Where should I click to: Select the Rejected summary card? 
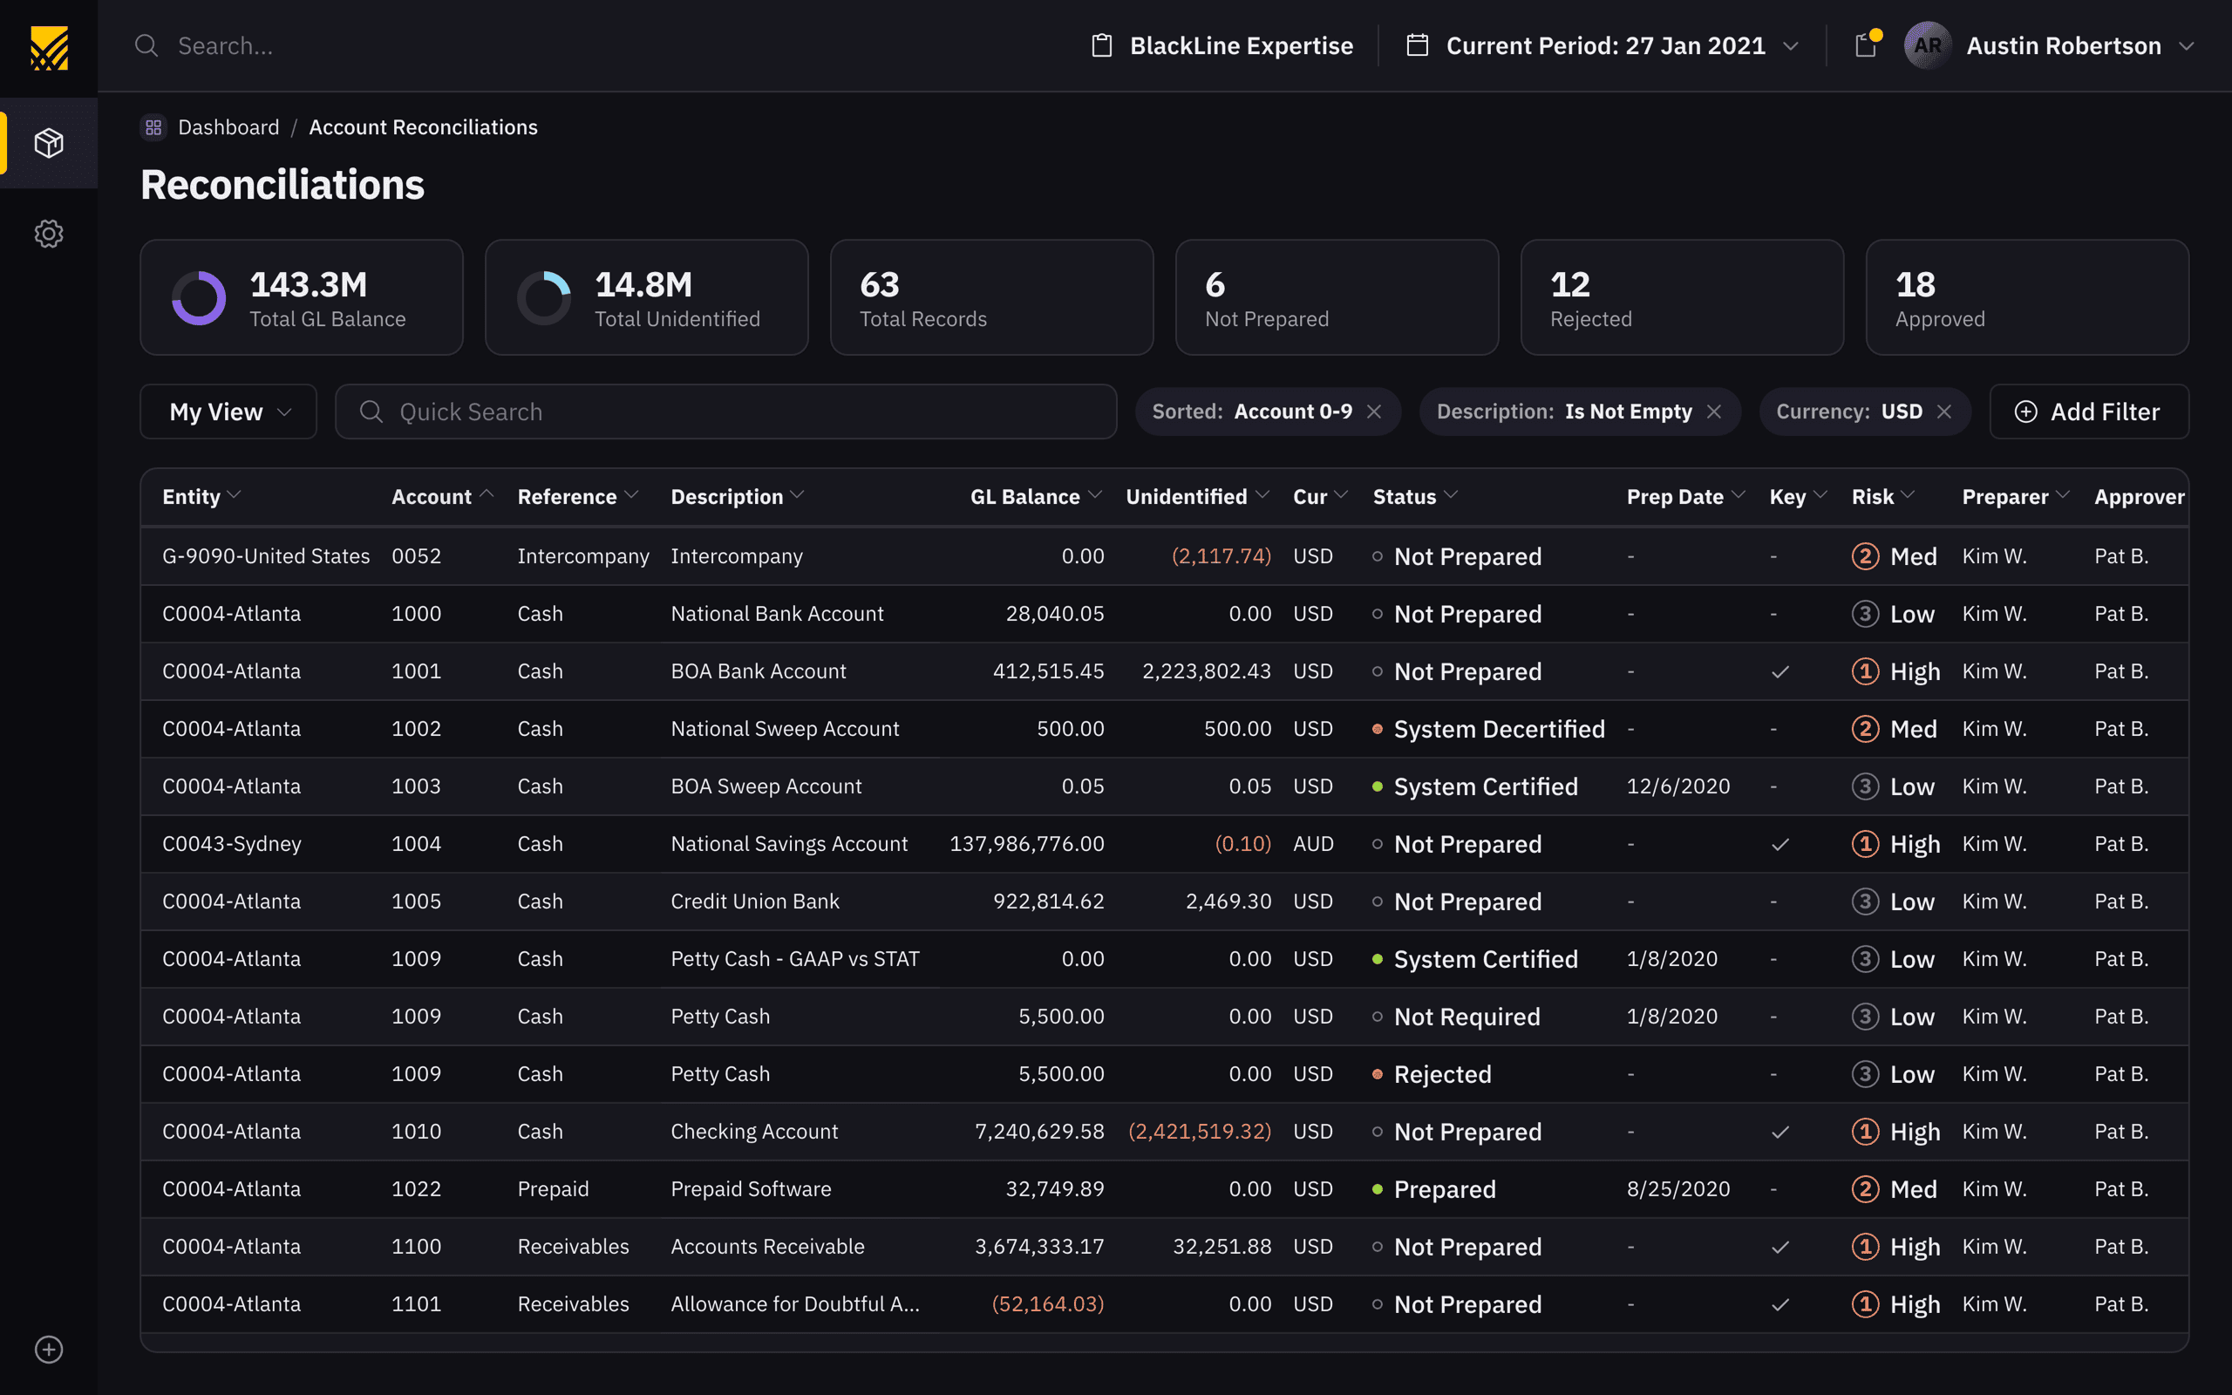tap(1681, 297)
